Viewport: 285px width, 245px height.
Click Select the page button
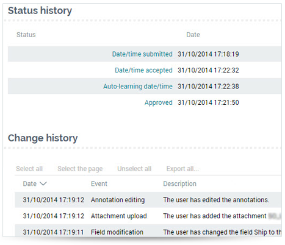pyautogui.click(x=80, y=169)
